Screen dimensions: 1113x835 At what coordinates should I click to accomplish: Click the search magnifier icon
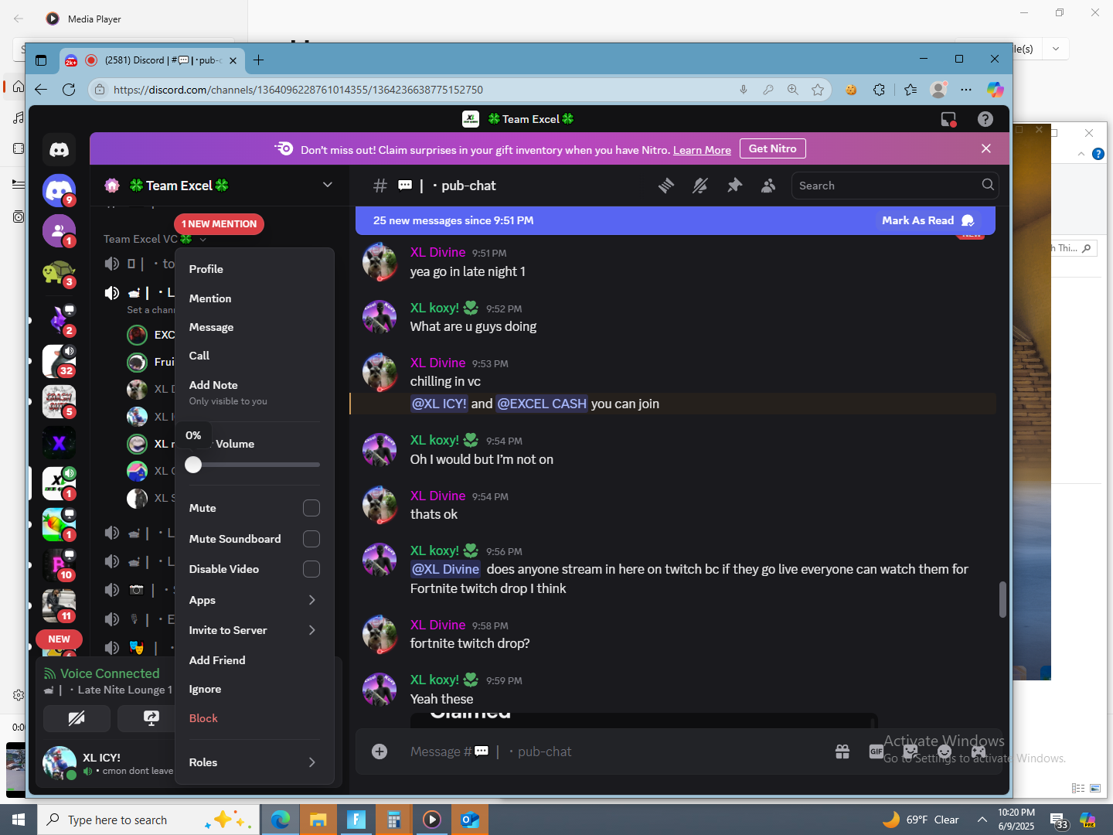click(987, 185)
